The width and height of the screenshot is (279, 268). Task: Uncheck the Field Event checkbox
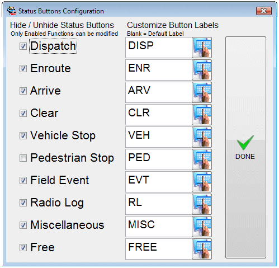click(23, 180)
